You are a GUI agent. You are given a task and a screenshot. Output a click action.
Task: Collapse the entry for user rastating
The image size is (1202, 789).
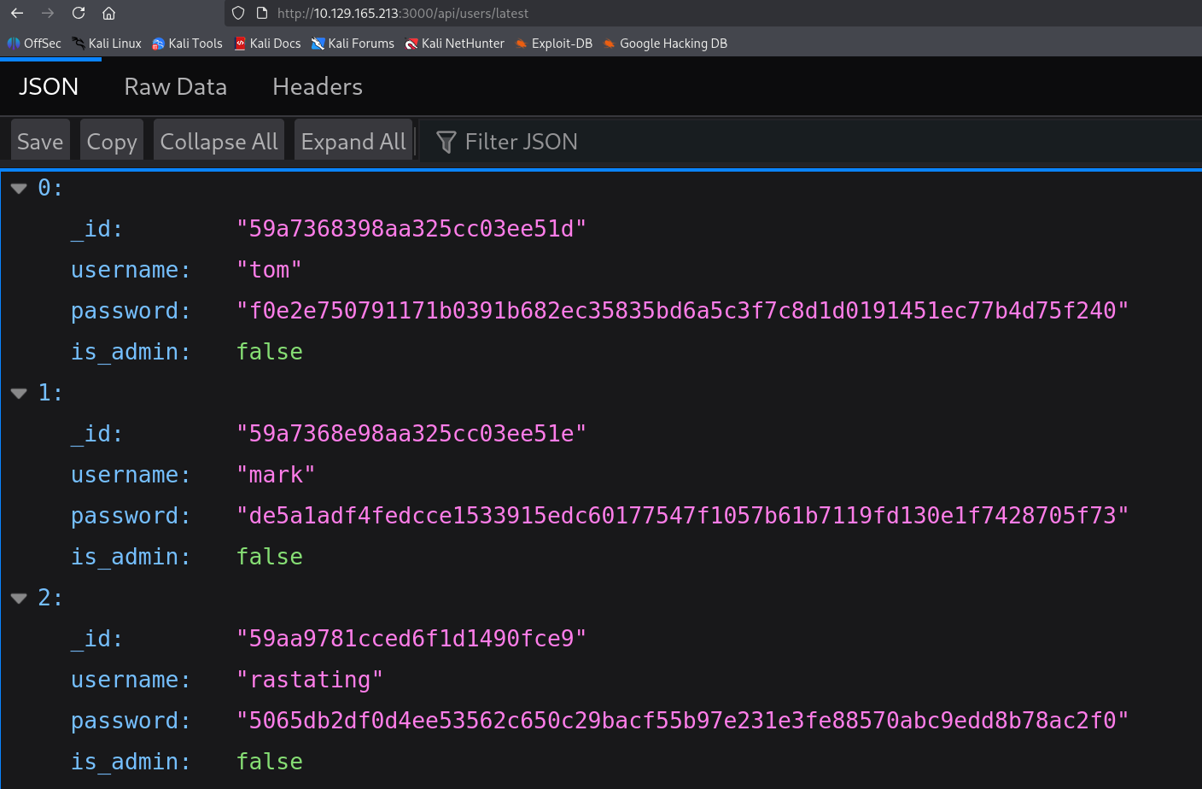[x=18, y=598]
